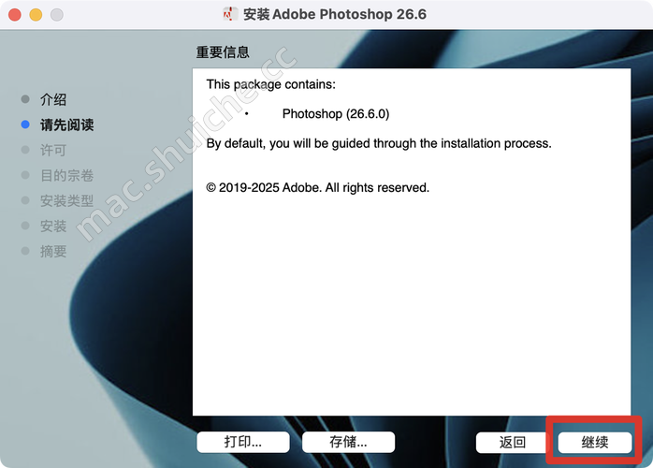Select the 安装类型 step in sidebar

66,201
